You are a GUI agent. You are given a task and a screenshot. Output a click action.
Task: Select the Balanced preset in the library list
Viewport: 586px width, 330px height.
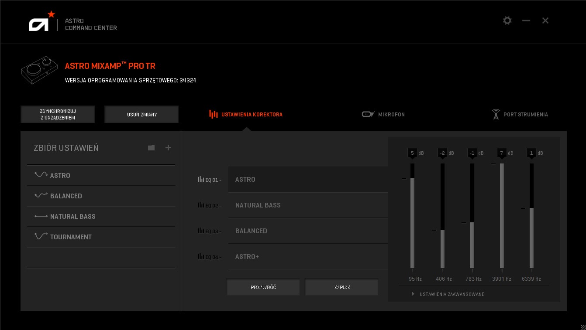coord(66,196)
